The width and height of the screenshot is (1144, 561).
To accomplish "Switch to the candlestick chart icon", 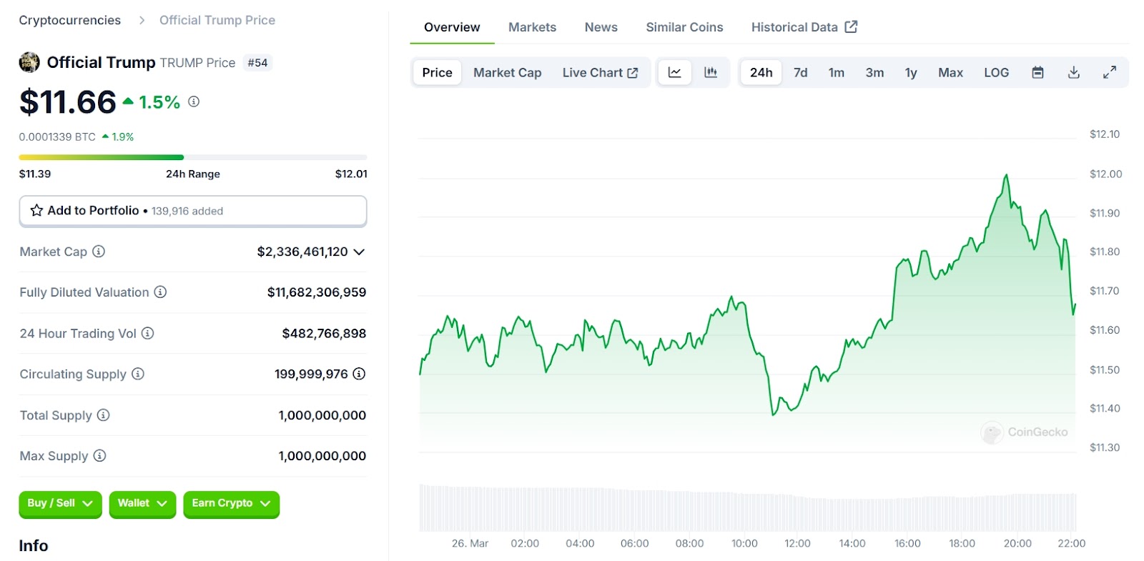I will (711, 73).
